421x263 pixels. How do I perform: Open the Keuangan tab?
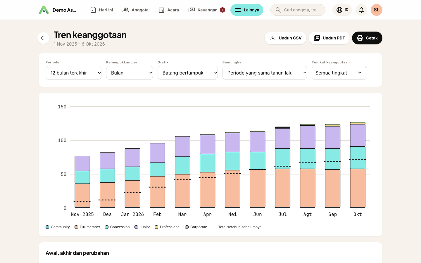coord(207,10)
